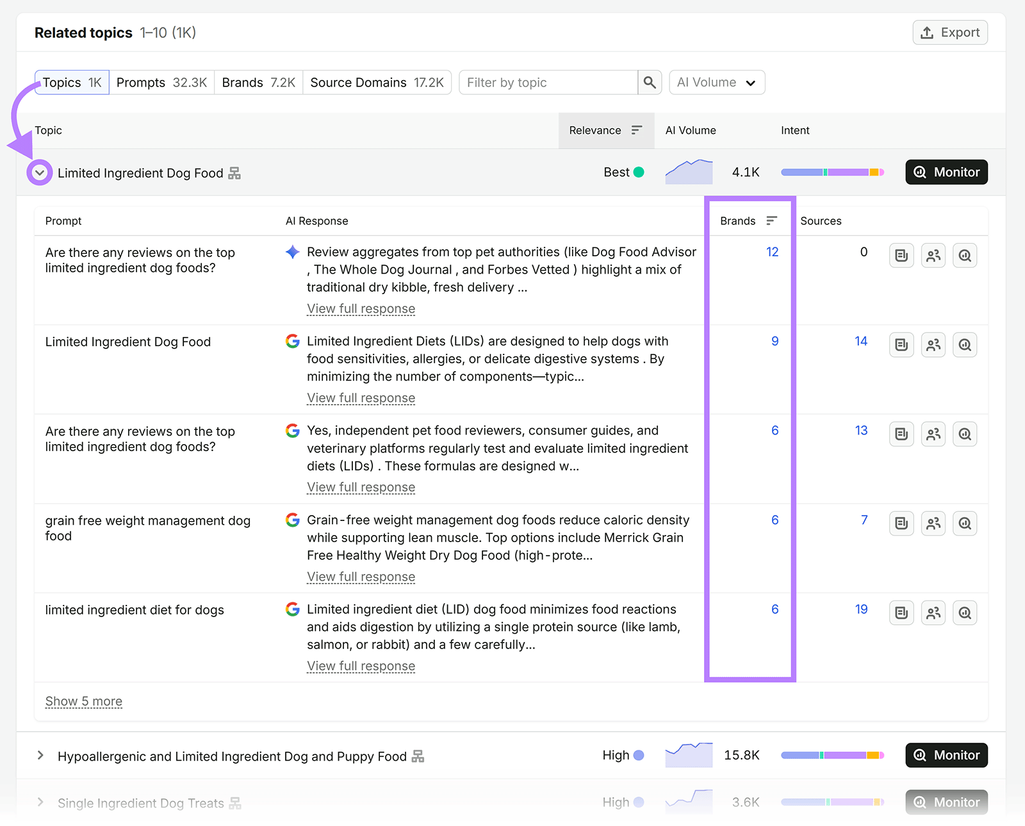Viewport: 1025px width, 826px height.
Task: Click audience icon in limited ingredient diet for dogs row
Action: tap(933, 613)
